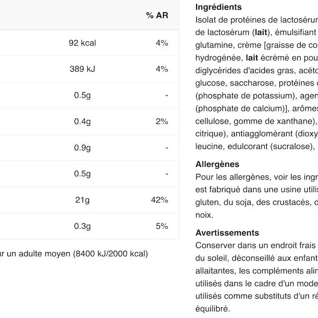Click the 'Pour les allergènes' sentence
The width and height of the screenshot is (318, 318).
coord(254,177)
